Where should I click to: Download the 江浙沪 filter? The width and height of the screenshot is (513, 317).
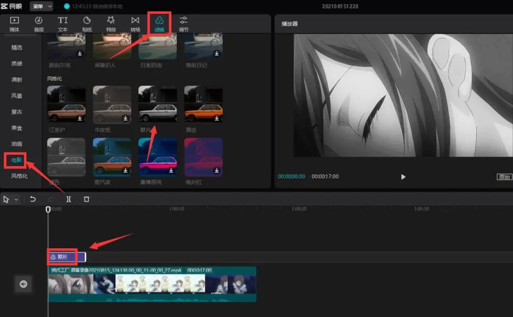80,118
